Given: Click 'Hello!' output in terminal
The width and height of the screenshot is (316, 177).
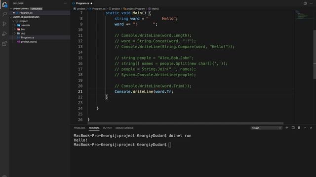Looking at the screenshot, I should (x=80, y=140).
